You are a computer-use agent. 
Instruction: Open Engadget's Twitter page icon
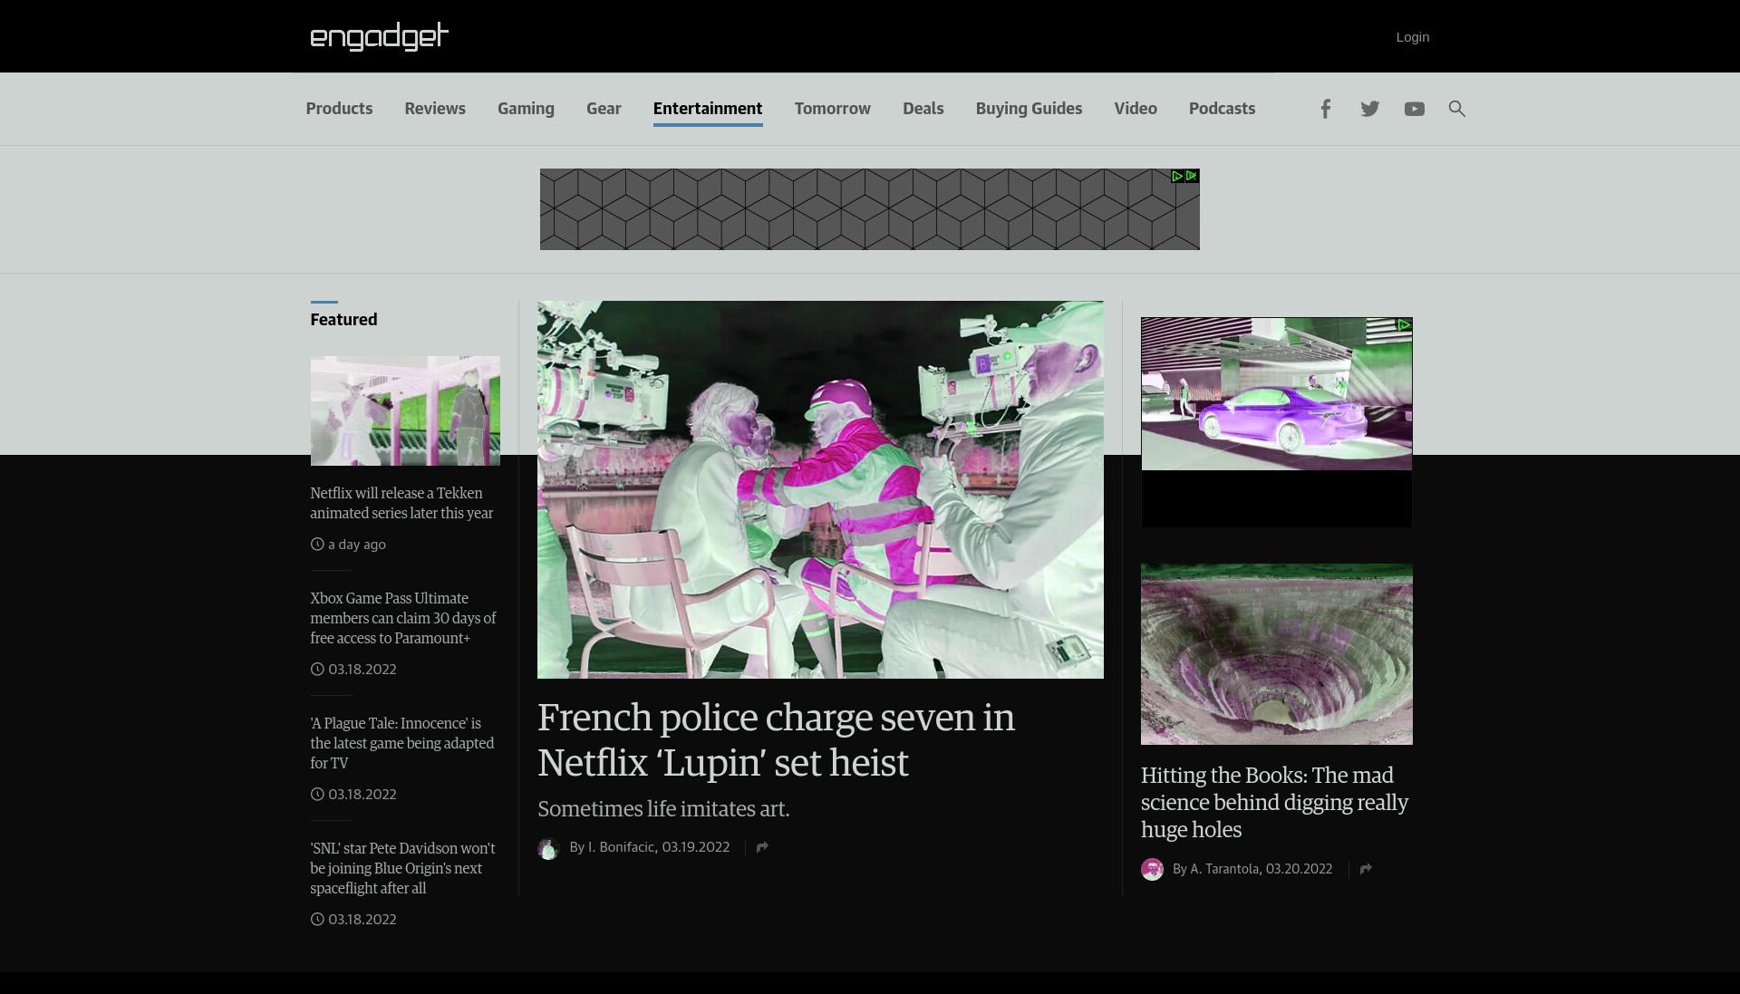(x=1369, y=109)
